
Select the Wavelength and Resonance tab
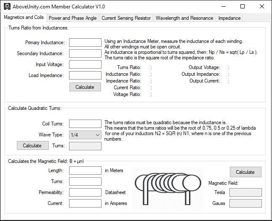(x=184, y=18)
